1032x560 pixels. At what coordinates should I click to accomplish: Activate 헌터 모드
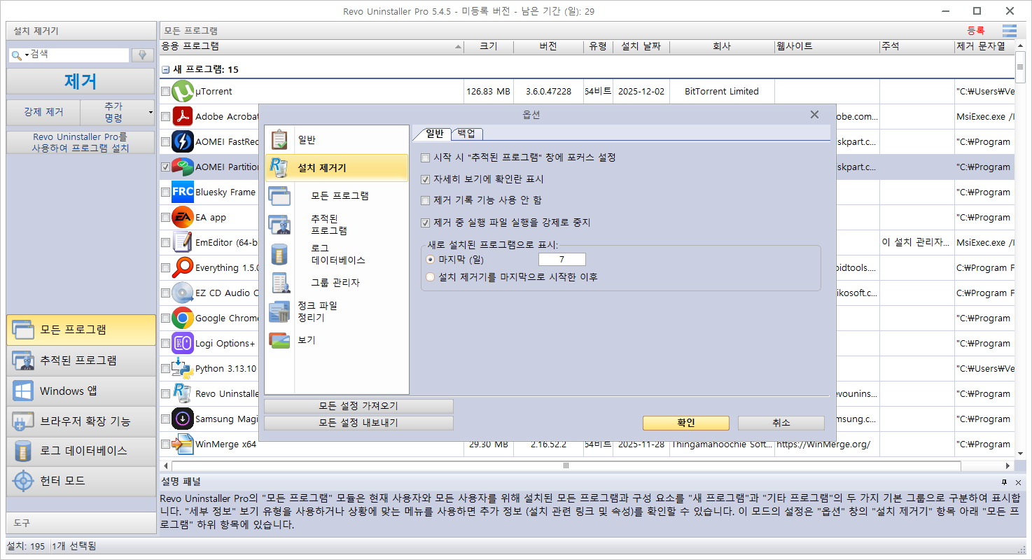81,482
